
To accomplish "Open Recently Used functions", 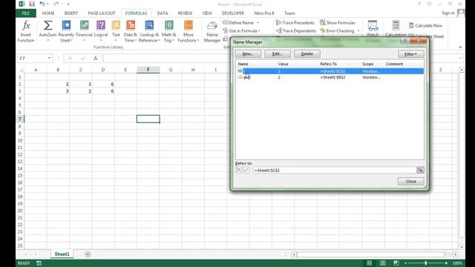I will (66, 31).
